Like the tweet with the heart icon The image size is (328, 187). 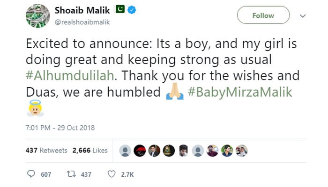tap(112, 174)
